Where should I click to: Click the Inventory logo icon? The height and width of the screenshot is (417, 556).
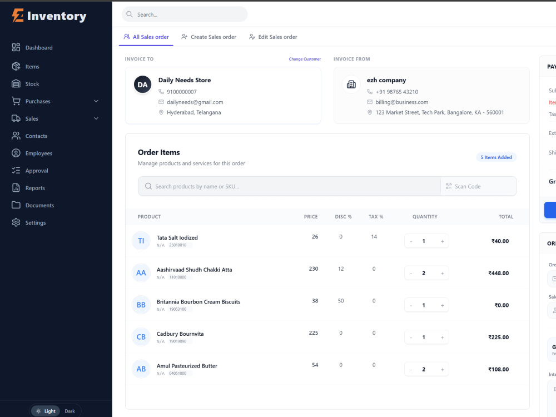pos(18,16)
